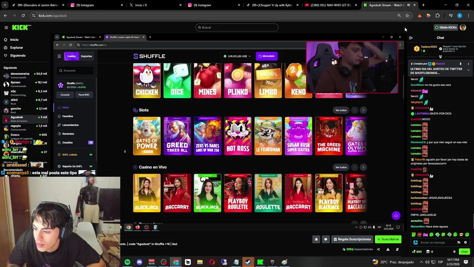474x267 pixels.
Task: Click Regala Suscripciones button
Action: click(352, 240)
